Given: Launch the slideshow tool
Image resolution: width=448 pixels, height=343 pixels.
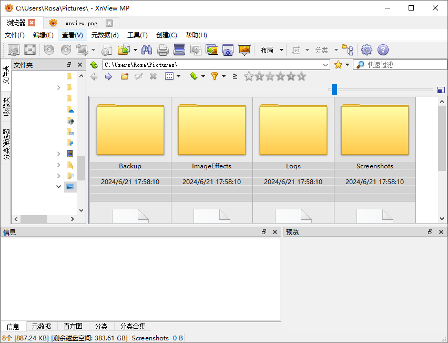Looking at the screenshot, I should (243, 49).
